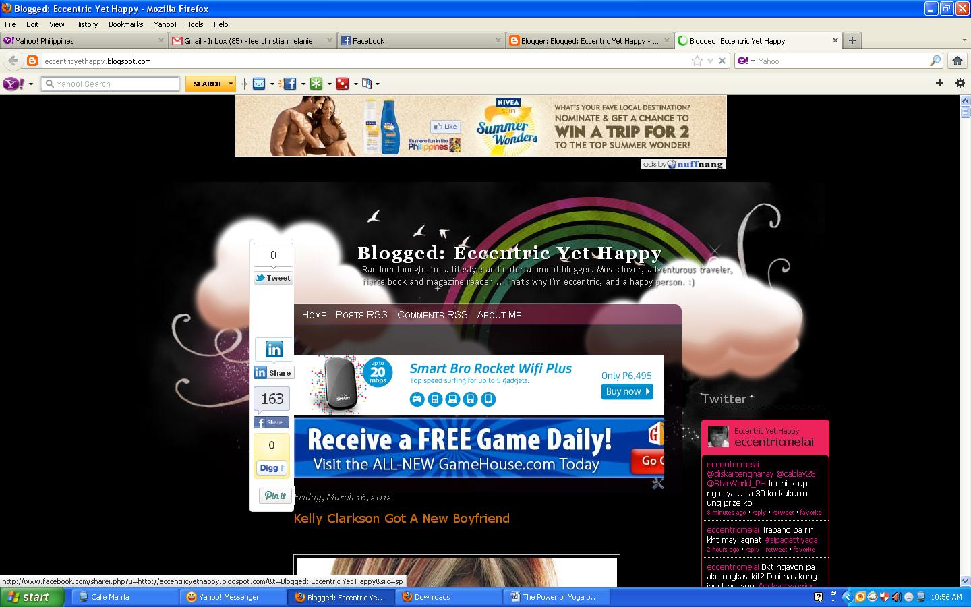Click the About Me link
Image resolution: width=971 pixels, height=607 pixels.
tap(499, 315)
